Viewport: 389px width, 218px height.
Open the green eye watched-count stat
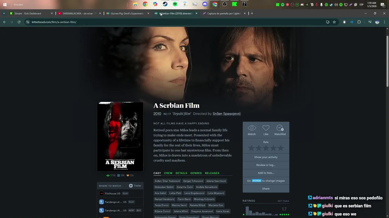tap(111, 176)
